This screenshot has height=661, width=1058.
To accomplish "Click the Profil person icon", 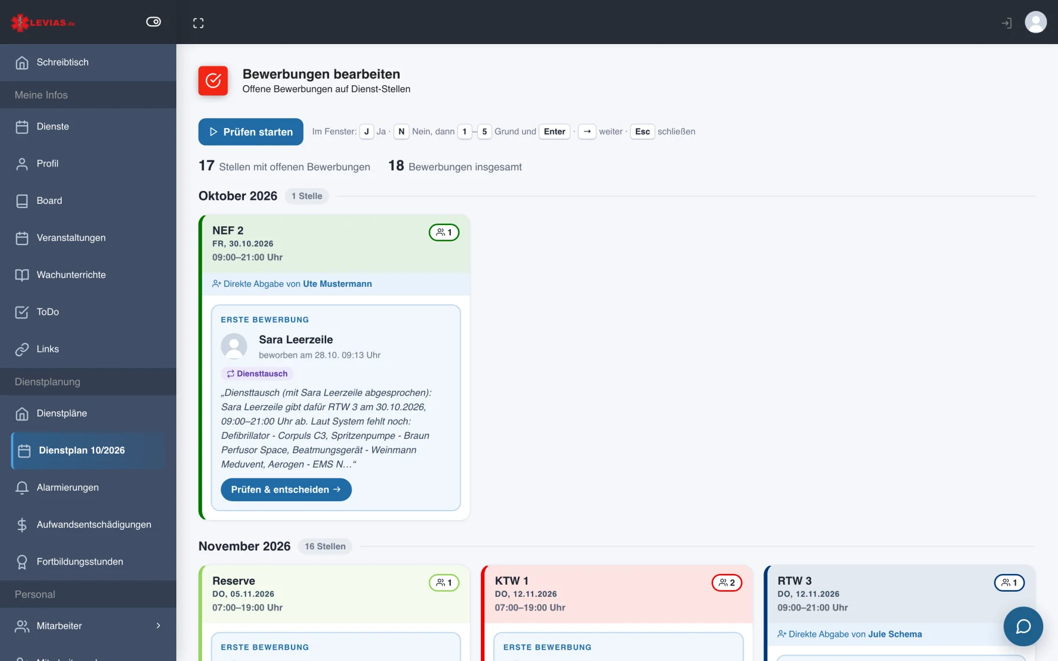I will click(x=22, y=164).
